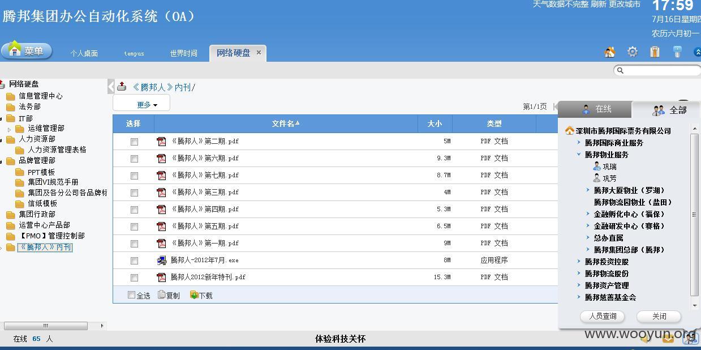Open the 信息管理中心 folder
The height and width of the screenshot is (350, 701).
point(41,96)
